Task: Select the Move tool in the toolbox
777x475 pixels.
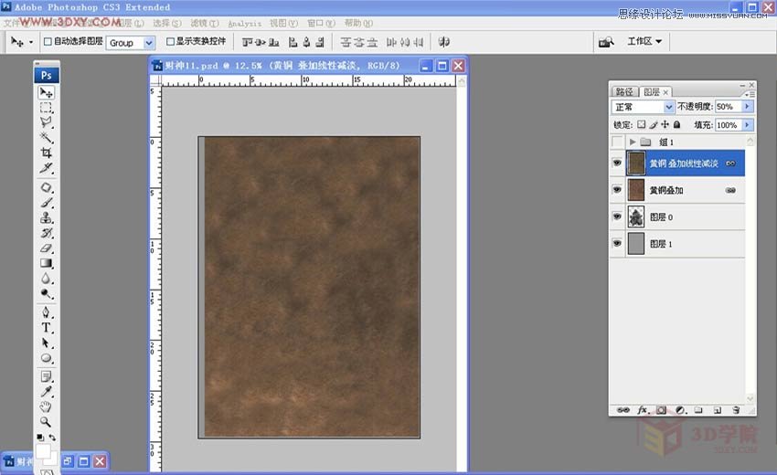Action: coord(46,92)
